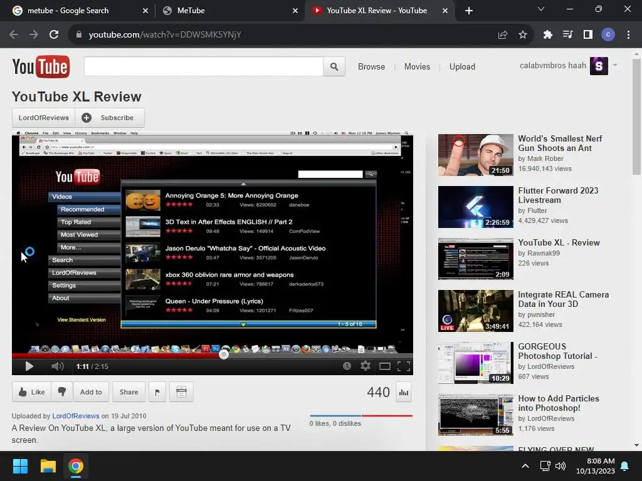Flag the video with the flag icon
Image resolution: width=642 pixels, height=481 pixels.
(x=157, y=392)
